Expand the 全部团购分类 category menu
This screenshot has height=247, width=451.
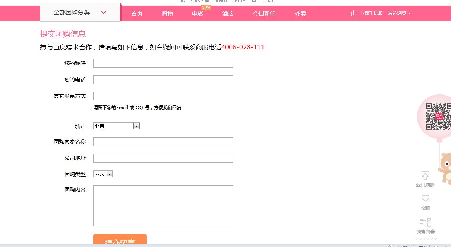[x=80, y=12]
